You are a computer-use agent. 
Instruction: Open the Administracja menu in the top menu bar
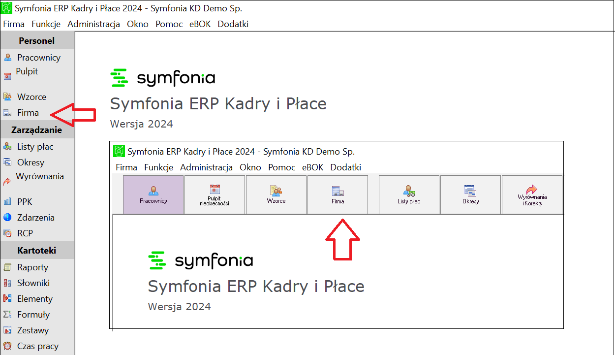click(93, 24)
